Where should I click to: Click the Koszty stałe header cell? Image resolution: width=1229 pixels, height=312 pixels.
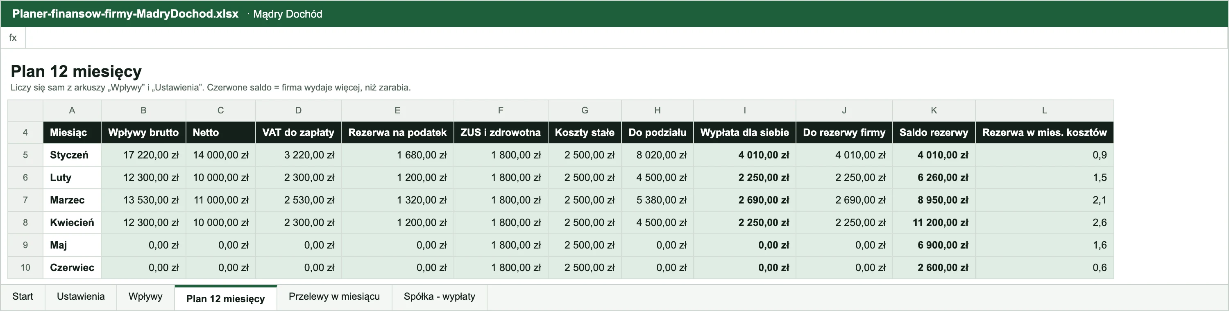coord(585,133)
